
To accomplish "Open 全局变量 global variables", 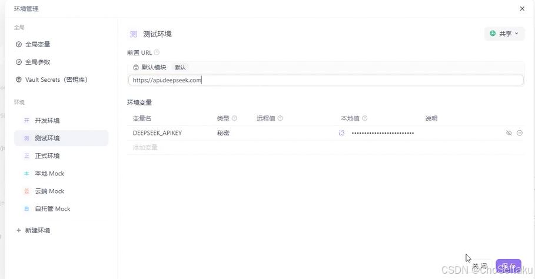I will 38,44.
